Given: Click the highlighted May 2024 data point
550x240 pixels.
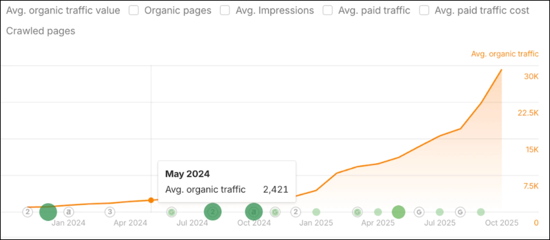Looking at the screenshot, I should (151, 200).
